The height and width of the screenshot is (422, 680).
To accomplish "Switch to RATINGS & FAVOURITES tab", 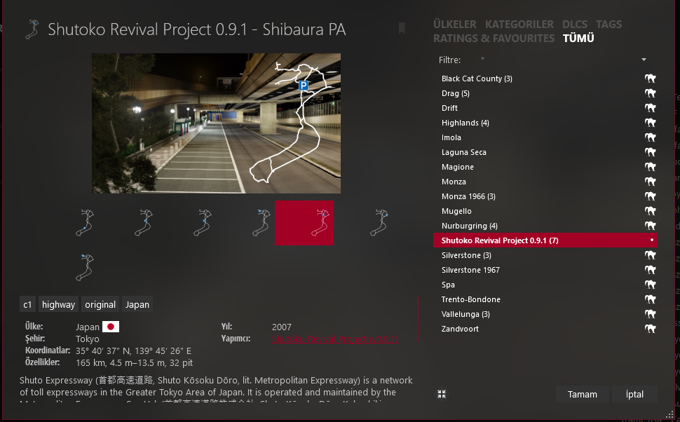I will [494, 38].
